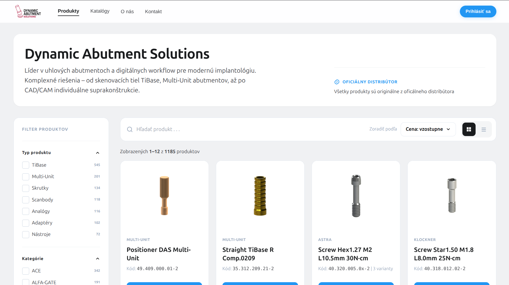The height and width of the screenshot is (285, 509).
Task: Open Screw Hex1.27 M2 L10.5mm title link
Action: click(345, 254)
